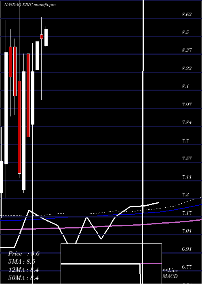
Task: Click the '50MA : 8.4' readout
Action: coord(23,278)
